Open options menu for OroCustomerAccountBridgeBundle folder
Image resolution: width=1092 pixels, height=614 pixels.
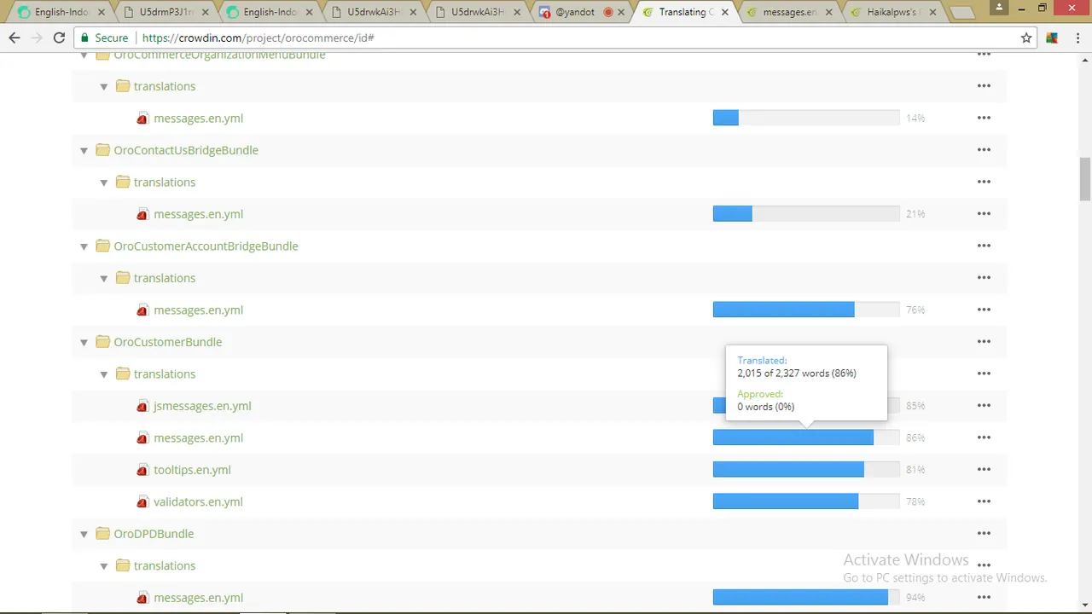pyautogui.click(x=984, y=246)
